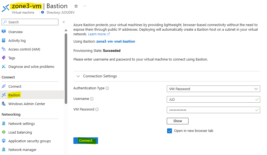Favorite this page with the star icon
This screenshot has height=155, width=267.
[76, 6]
